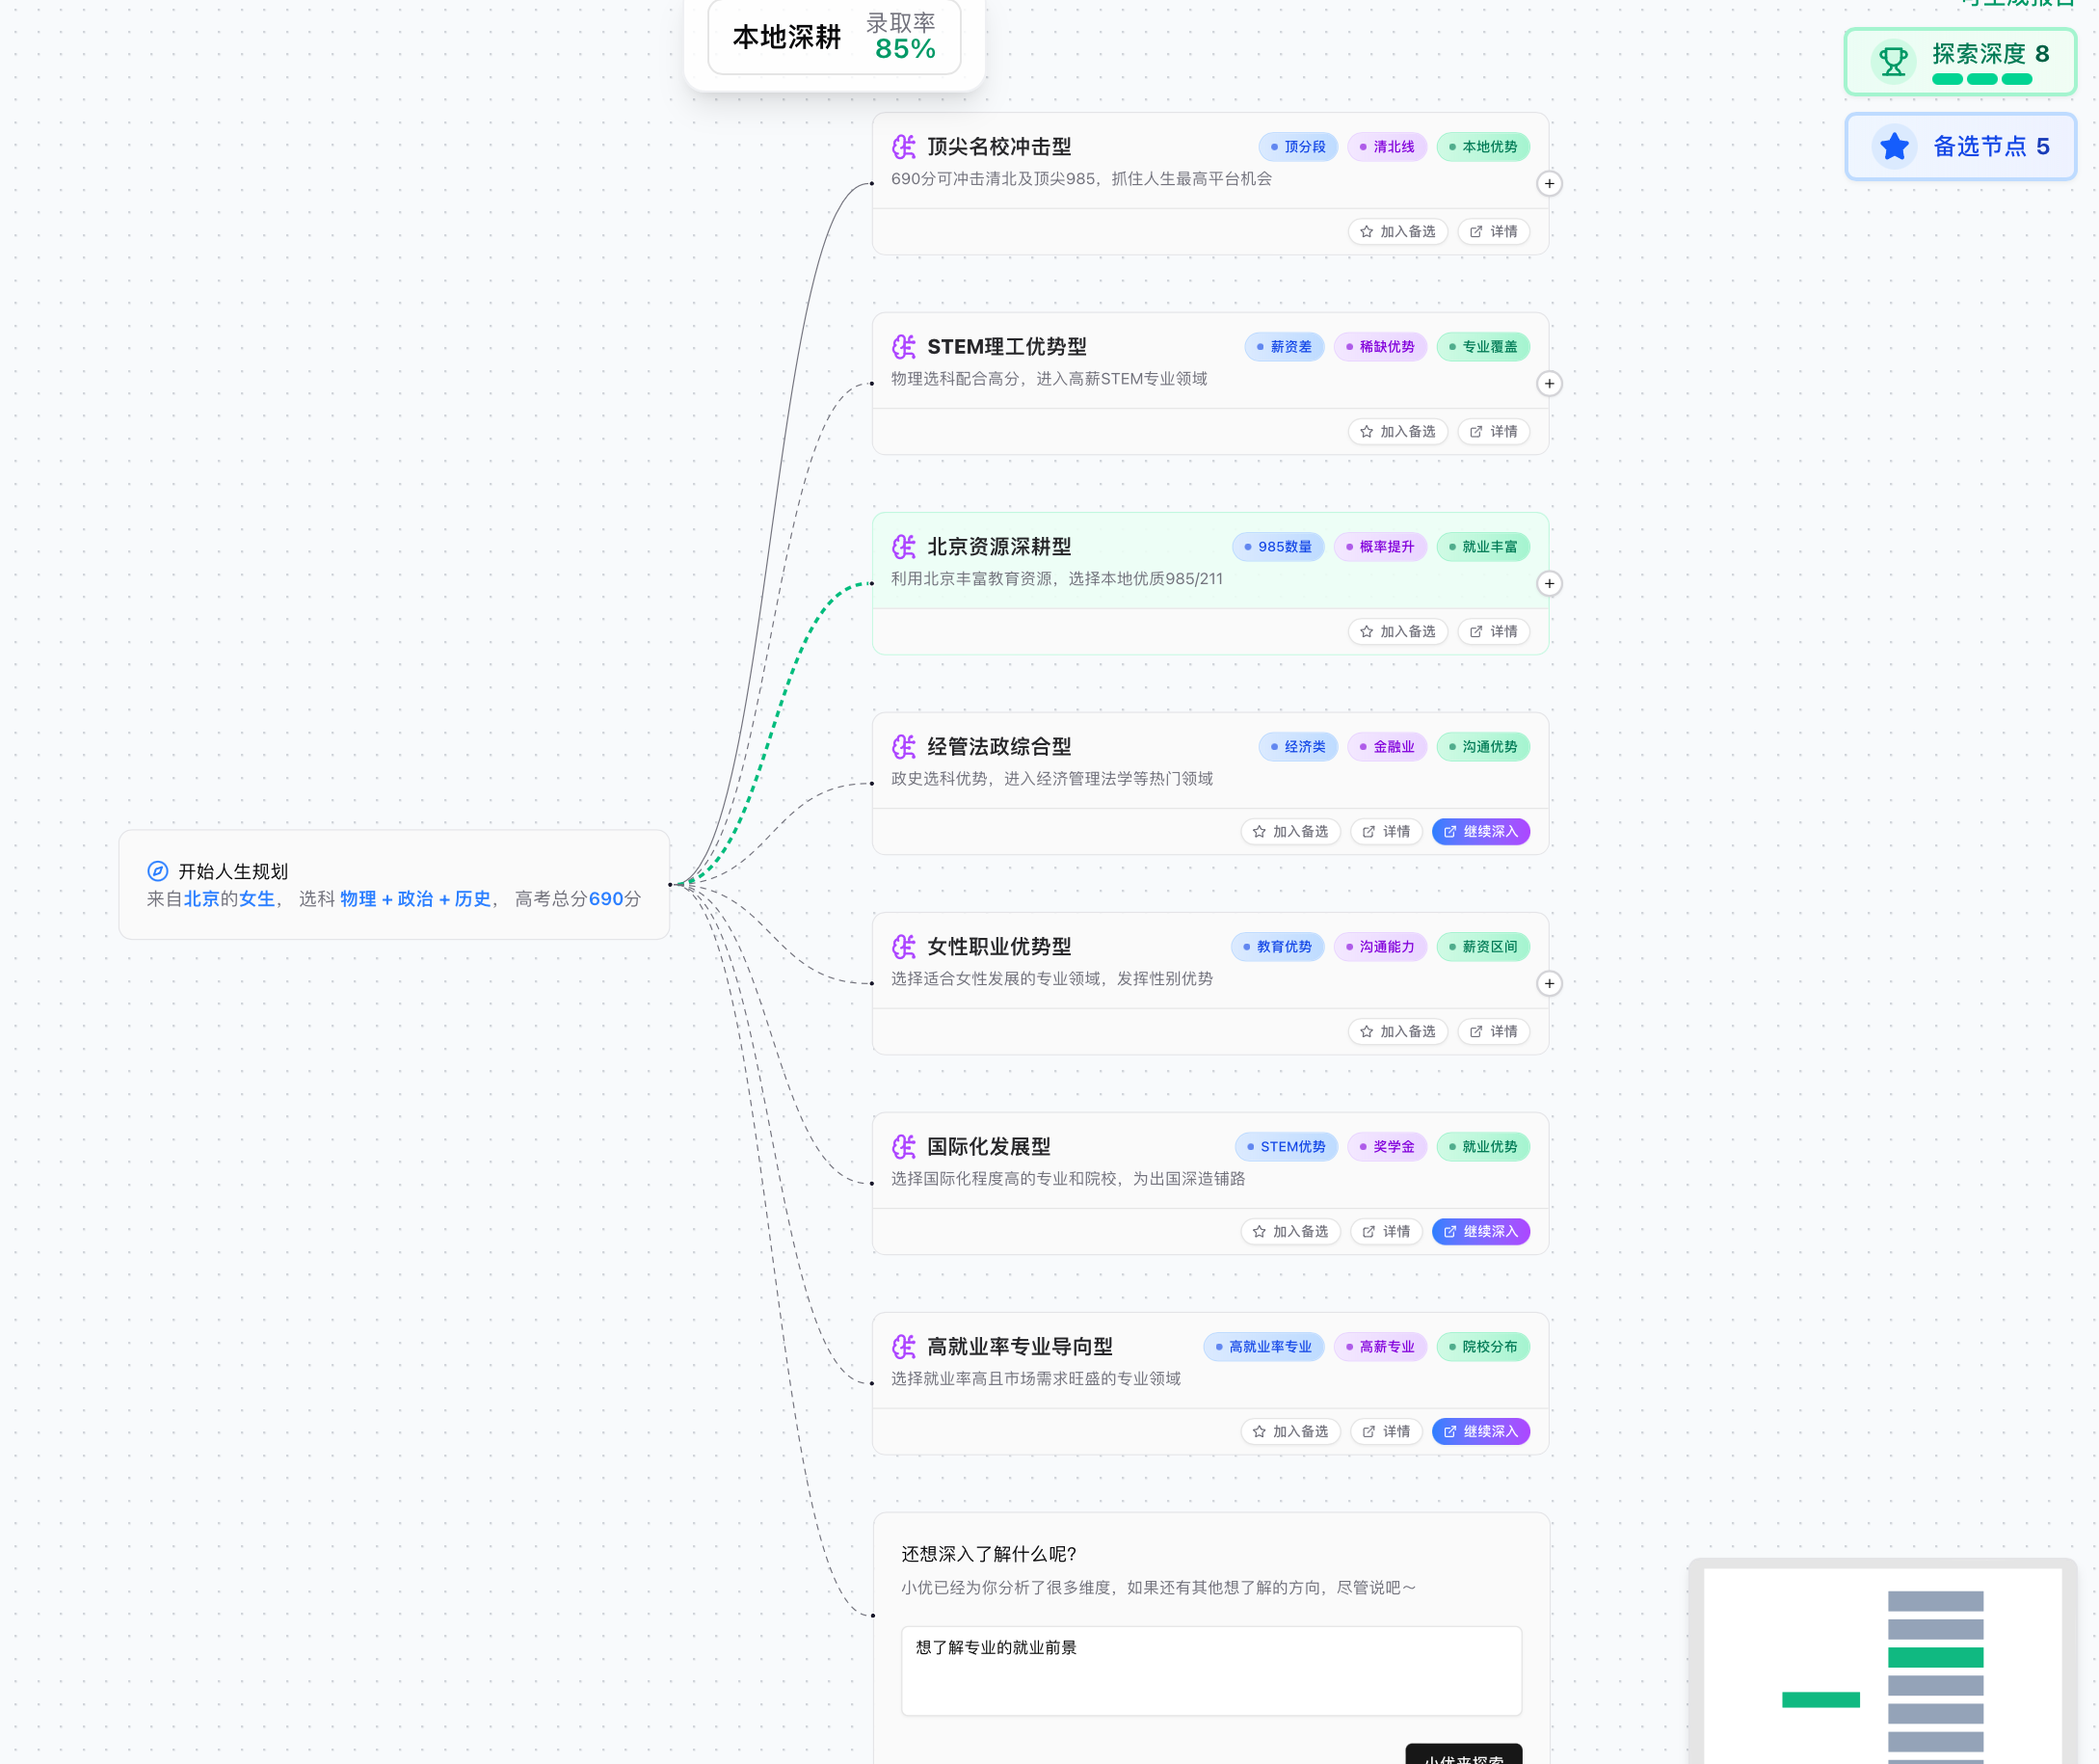Expand the 北京资源深耕型 node with plus

pos(1550,584)
